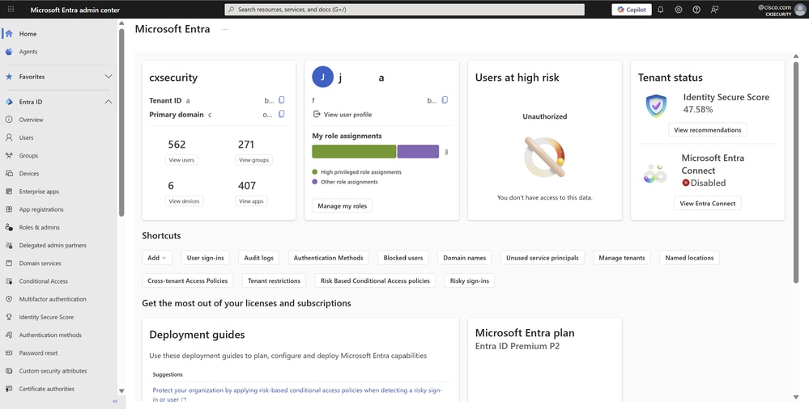Click the Conditional Access icon
Viewport: 809px width, 409px height.
(9, 281)
